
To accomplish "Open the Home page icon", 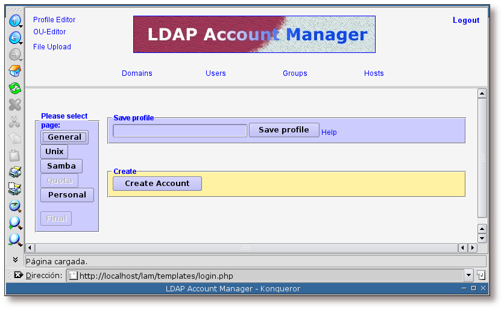I will [x=15, y=71].
